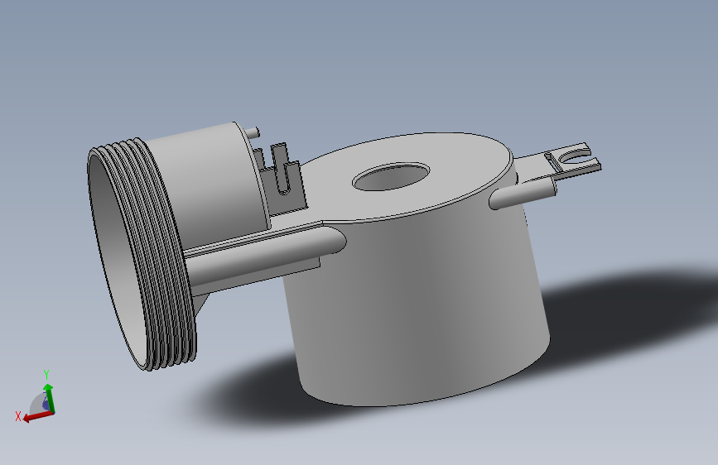718x465 pixels.
Task: Select the circular hole on the cylinder's top face
Action: 391,176
